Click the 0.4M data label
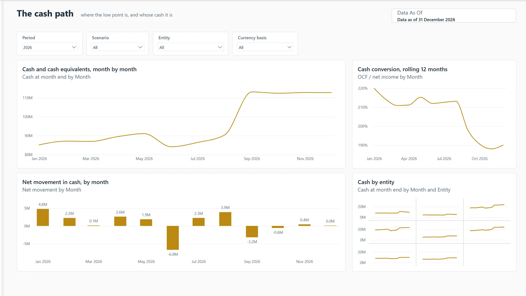The height and width of the screenshot is (296, 526). 304,220
